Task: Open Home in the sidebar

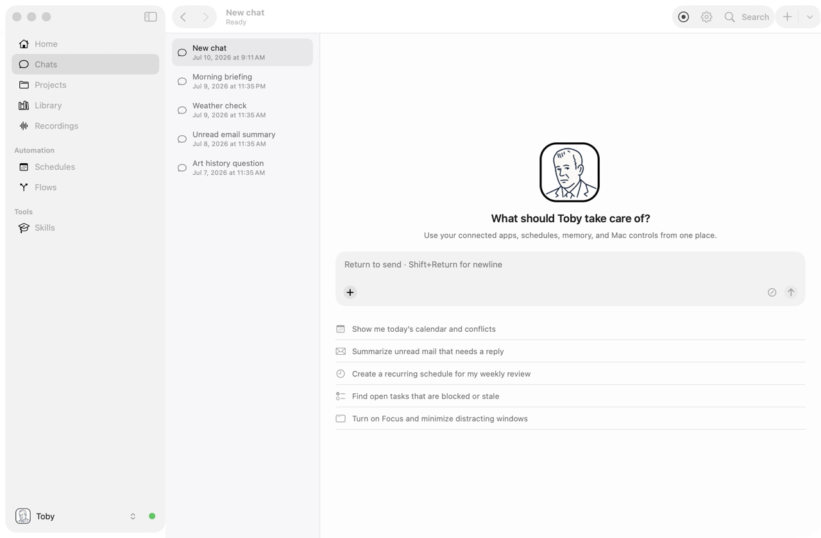Action: pyautogui.click(x=85, y=44)
